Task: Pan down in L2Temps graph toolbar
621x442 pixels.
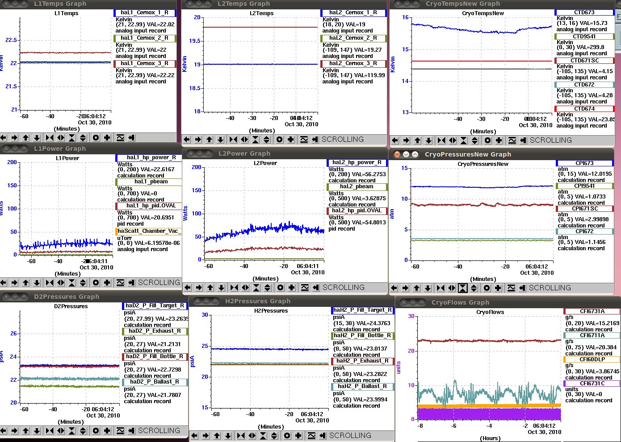Action: coord(220,140)
